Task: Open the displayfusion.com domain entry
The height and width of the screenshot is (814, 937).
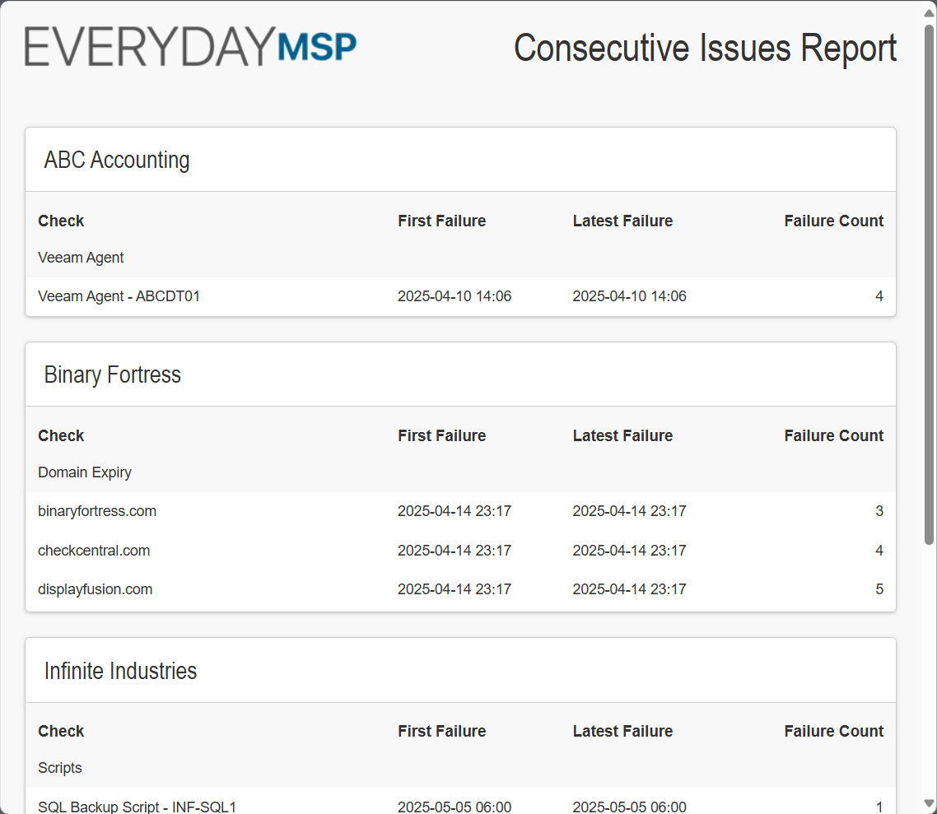Action: pyautogui.click(x=96, y=589)
